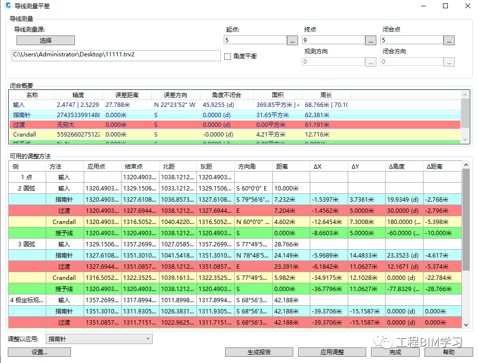Click the traverse file path field

pos(116,55)
